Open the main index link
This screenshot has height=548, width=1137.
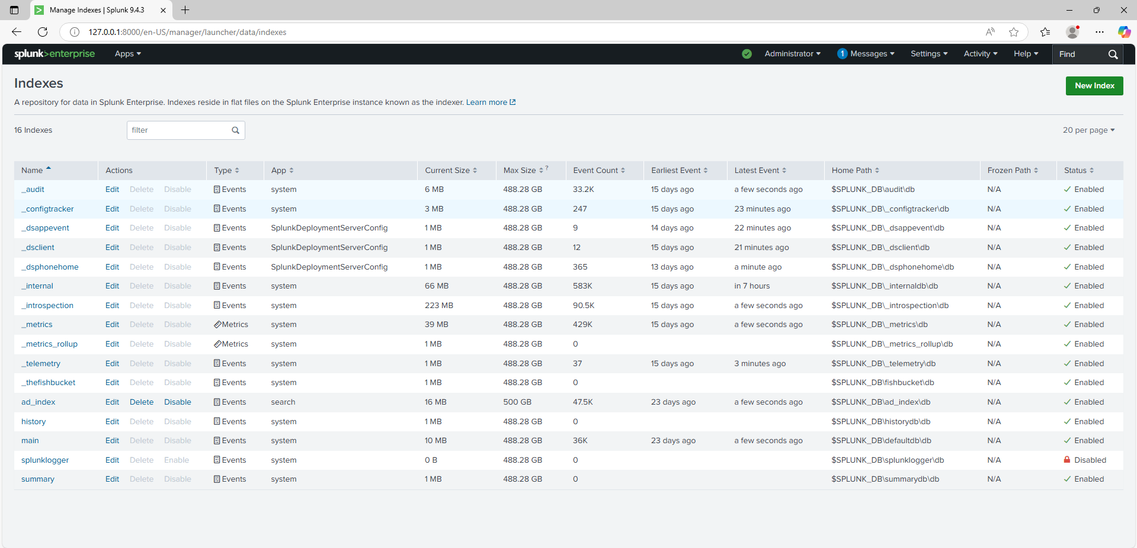coord(30,441)
